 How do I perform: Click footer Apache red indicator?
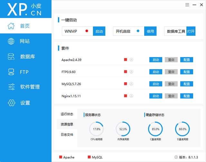(x=61, y=157)
